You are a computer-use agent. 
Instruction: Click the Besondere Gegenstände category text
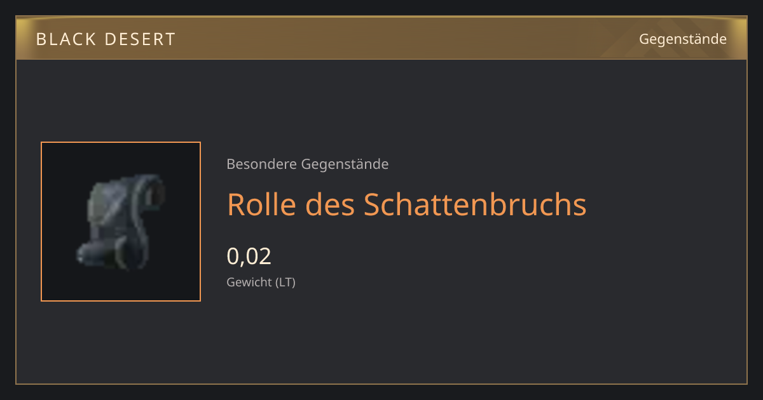(308, 164)
